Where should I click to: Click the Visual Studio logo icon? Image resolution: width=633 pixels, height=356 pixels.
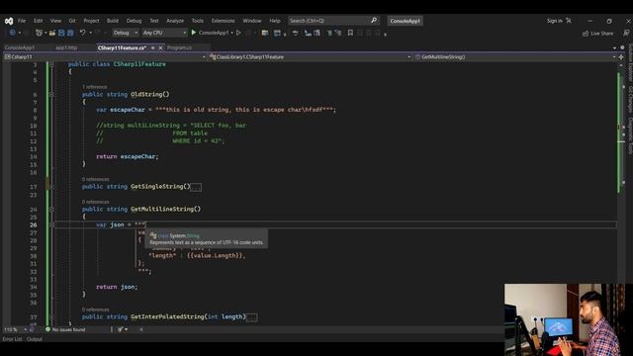pyautogui.click(x=9, y=21)
